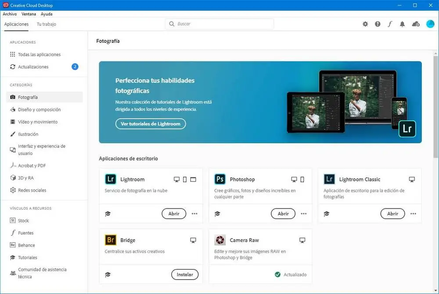Click the Bridge Br app icon
This screenshot has height=294, width=439.
coord(111,240)
